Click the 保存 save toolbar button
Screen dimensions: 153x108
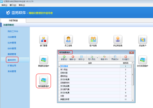[81, 58]
